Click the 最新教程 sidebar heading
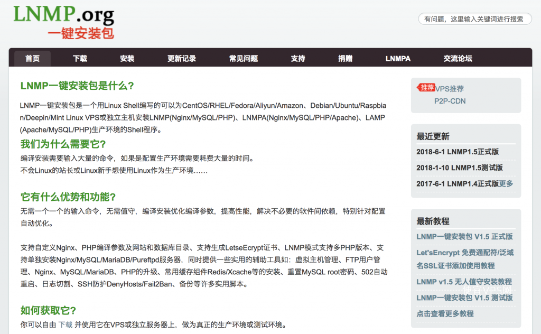541x334 pixels. pos(433,221)
